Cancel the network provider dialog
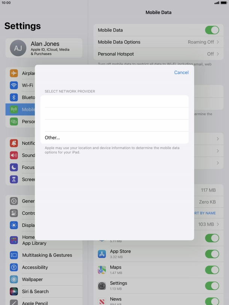 181,73
